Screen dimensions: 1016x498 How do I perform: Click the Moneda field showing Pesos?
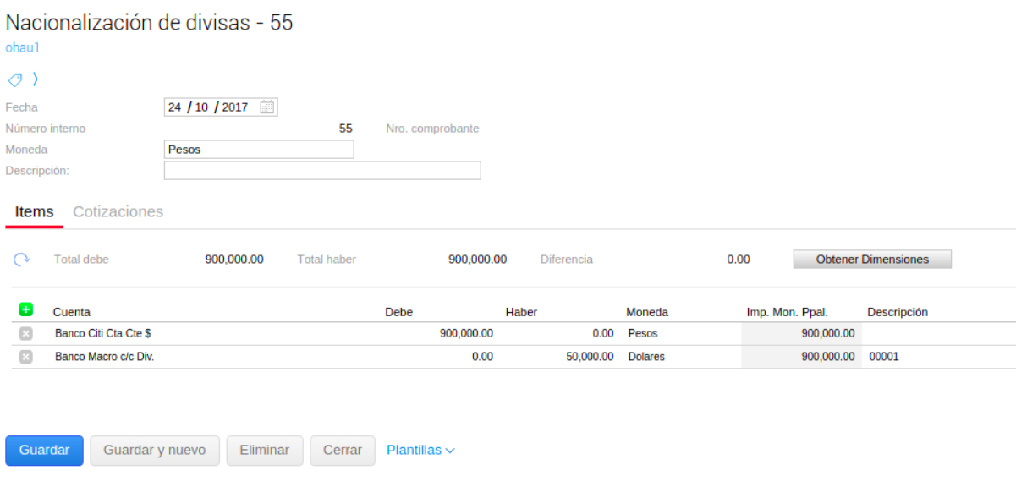point(258,150)
